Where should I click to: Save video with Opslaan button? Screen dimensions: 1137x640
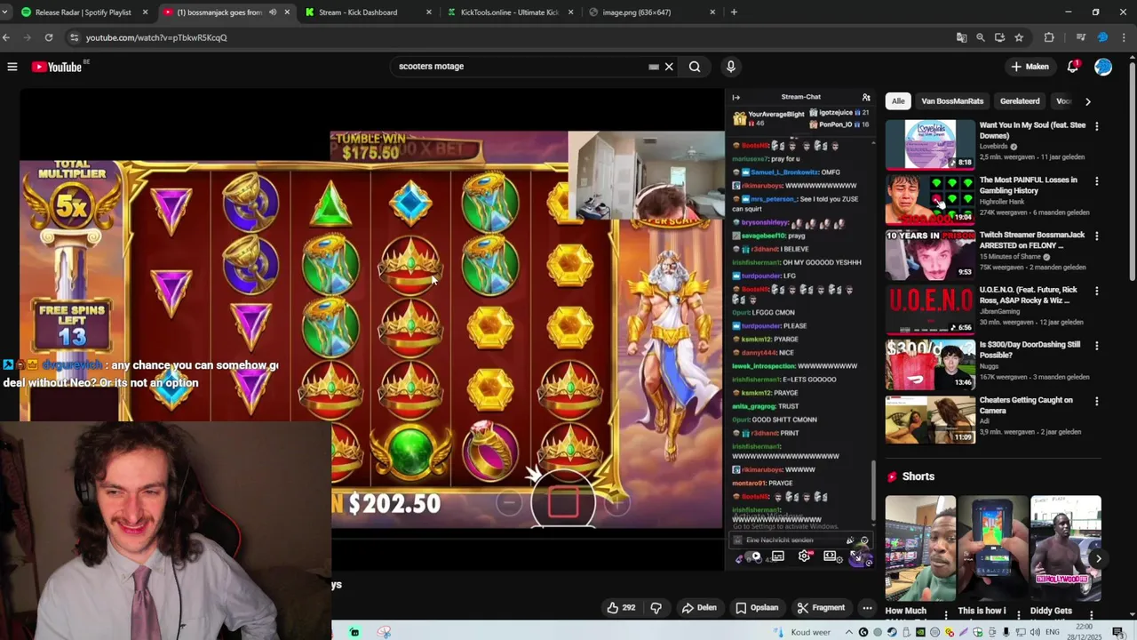click(757, 608)
